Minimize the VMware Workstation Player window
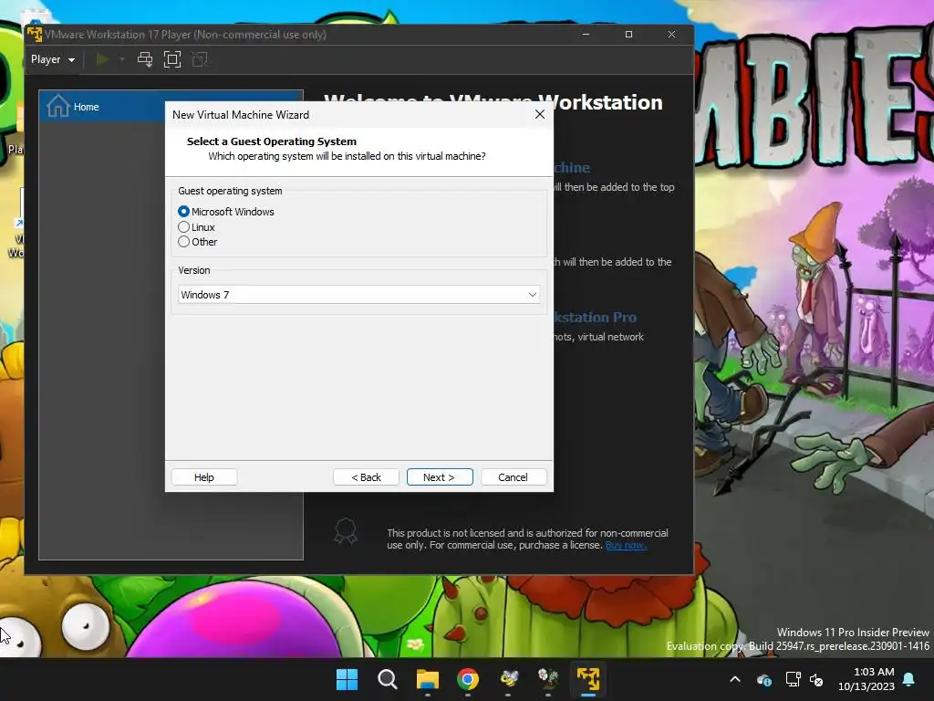 [586, 35]
